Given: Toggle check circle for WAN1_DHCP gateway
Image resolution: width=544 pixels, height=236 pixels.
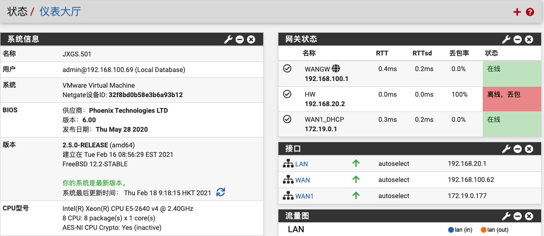Looking at the screenshot, I should 287,119.
